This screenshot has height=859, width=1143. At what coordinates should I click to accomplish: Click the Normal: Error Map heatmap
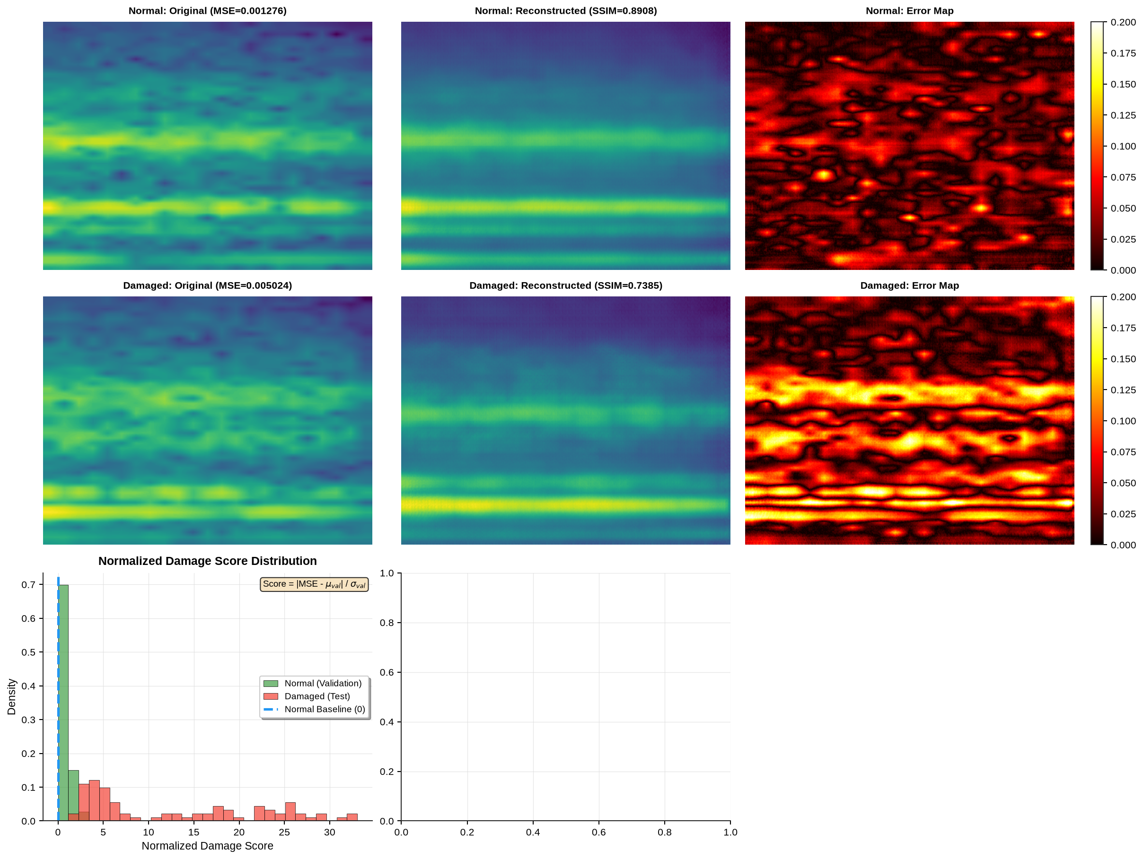909,146
